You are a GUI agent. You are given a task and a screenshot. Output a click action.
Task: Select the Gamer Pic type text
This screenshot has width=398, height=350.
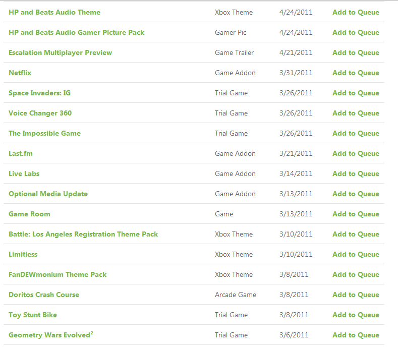[231, 32]
